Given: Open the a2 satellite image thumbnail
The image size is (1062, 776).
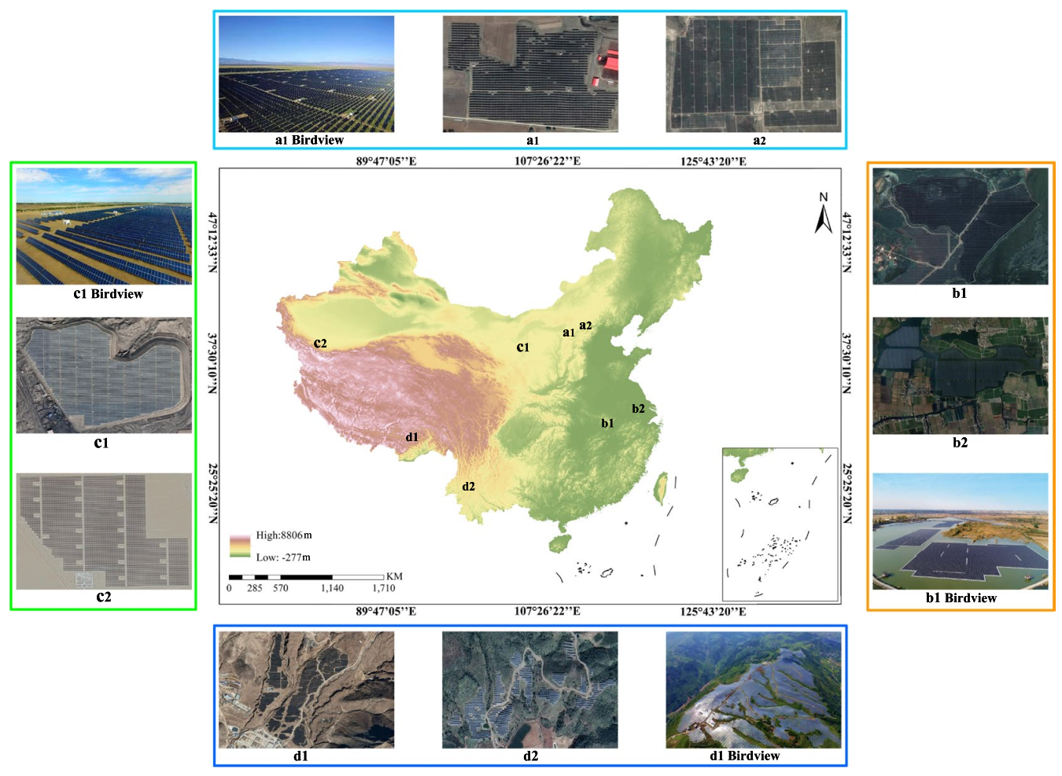Looking at the screenshot, I should click(x=753, y=74).
